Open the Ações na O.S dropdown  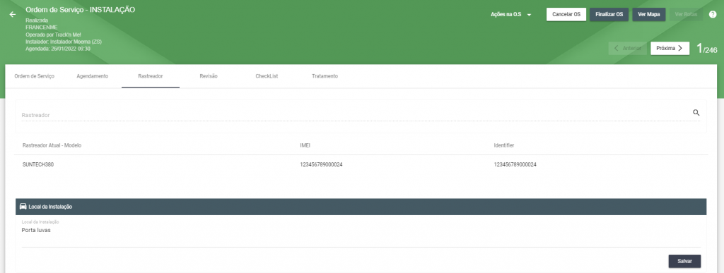tap(511, 15)
